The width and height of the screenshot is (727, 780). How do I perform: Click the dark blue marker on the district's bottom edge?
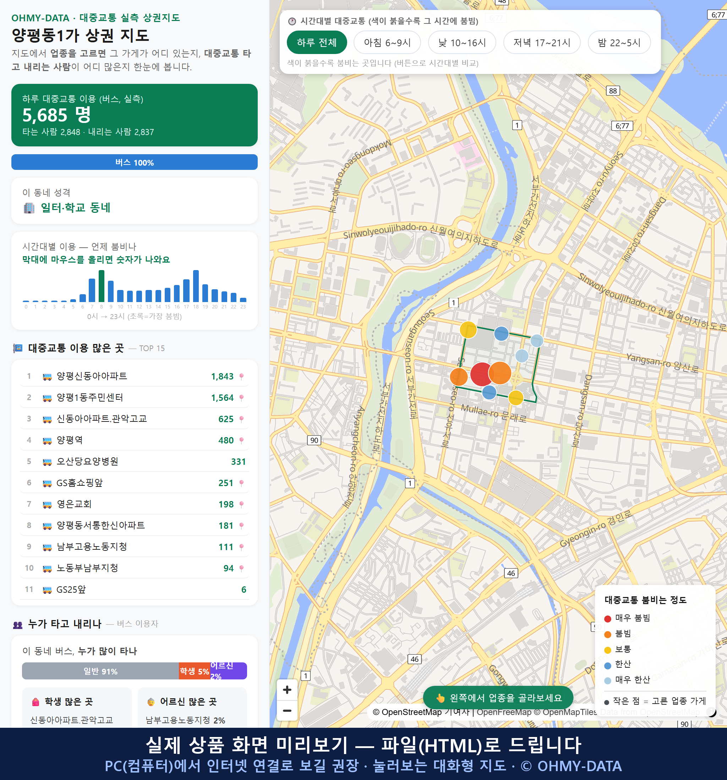[x=489, y=392]
